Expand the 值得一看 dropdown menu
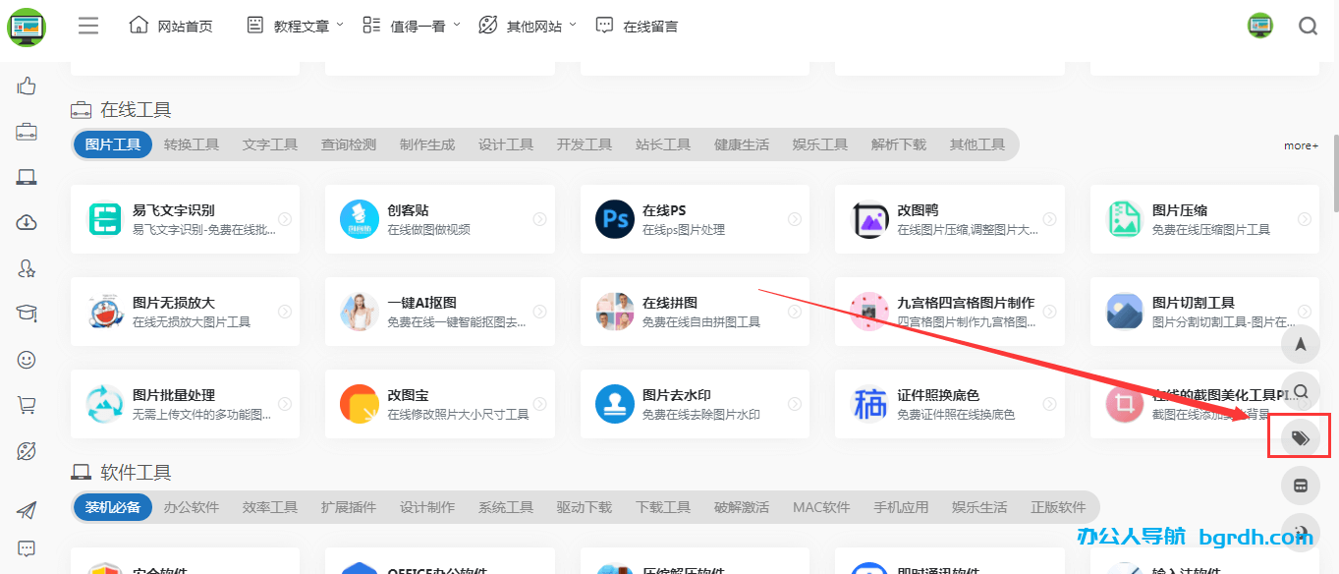 411,27
